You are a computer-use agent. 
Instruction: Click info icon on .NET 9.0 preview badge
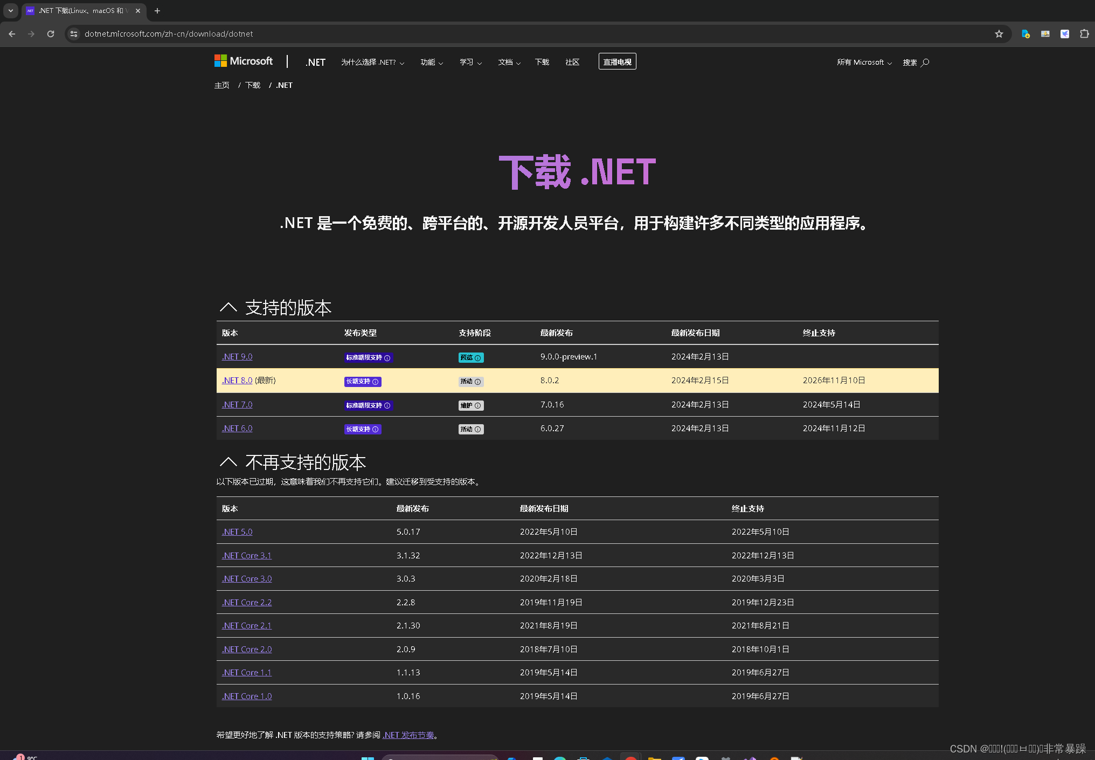coord(478,358)
